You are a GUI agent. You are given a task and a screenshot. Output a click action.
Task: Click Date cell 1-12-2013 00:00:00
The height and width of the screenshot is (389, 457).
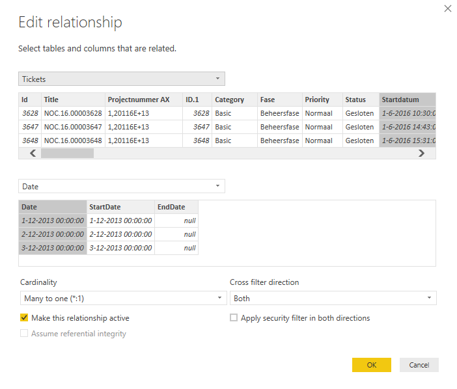tap(53, 221)
